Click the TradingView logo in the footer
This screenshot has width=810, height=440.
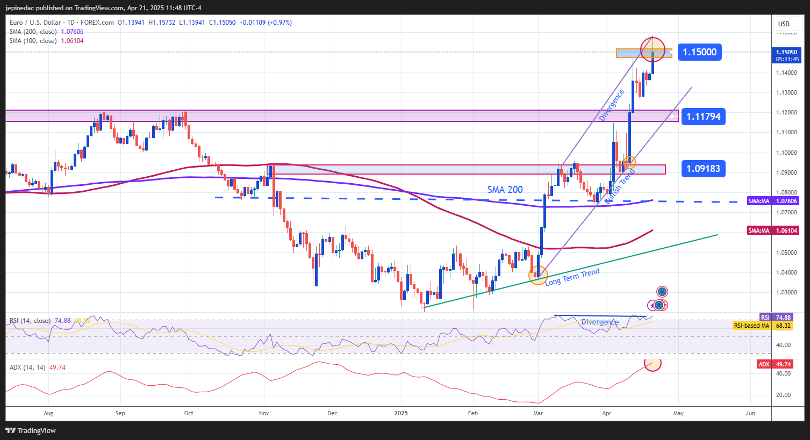pyautogui.click(x=31, y=430)
